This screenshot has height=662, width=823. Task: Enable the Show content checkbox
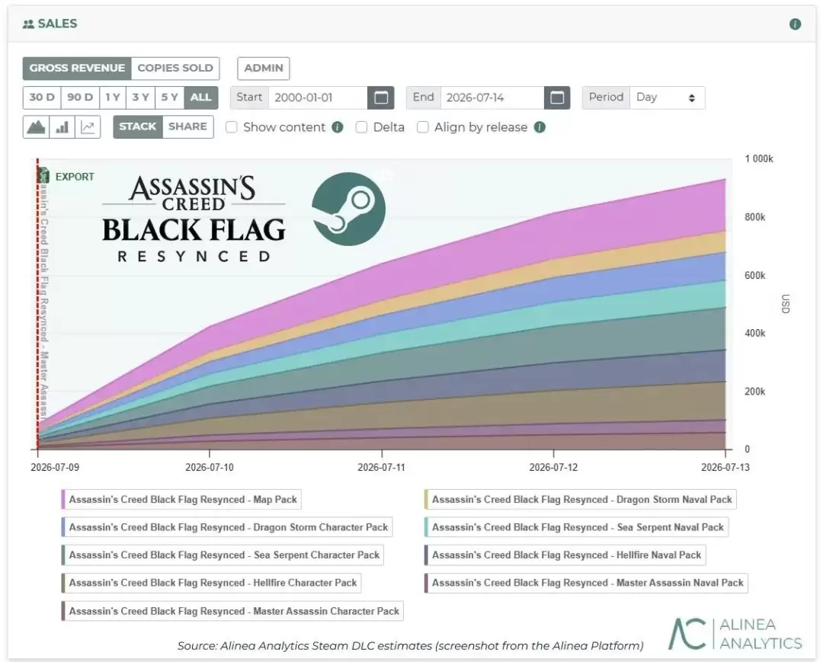click(x=231, y=127)
